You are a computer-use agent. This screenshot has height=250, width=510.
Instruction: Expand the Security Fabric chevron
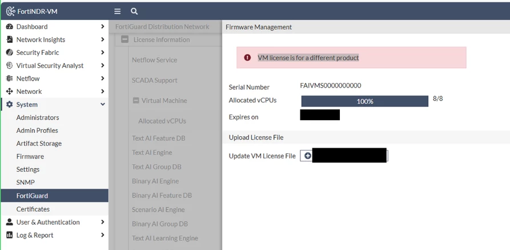click(102, 53)
